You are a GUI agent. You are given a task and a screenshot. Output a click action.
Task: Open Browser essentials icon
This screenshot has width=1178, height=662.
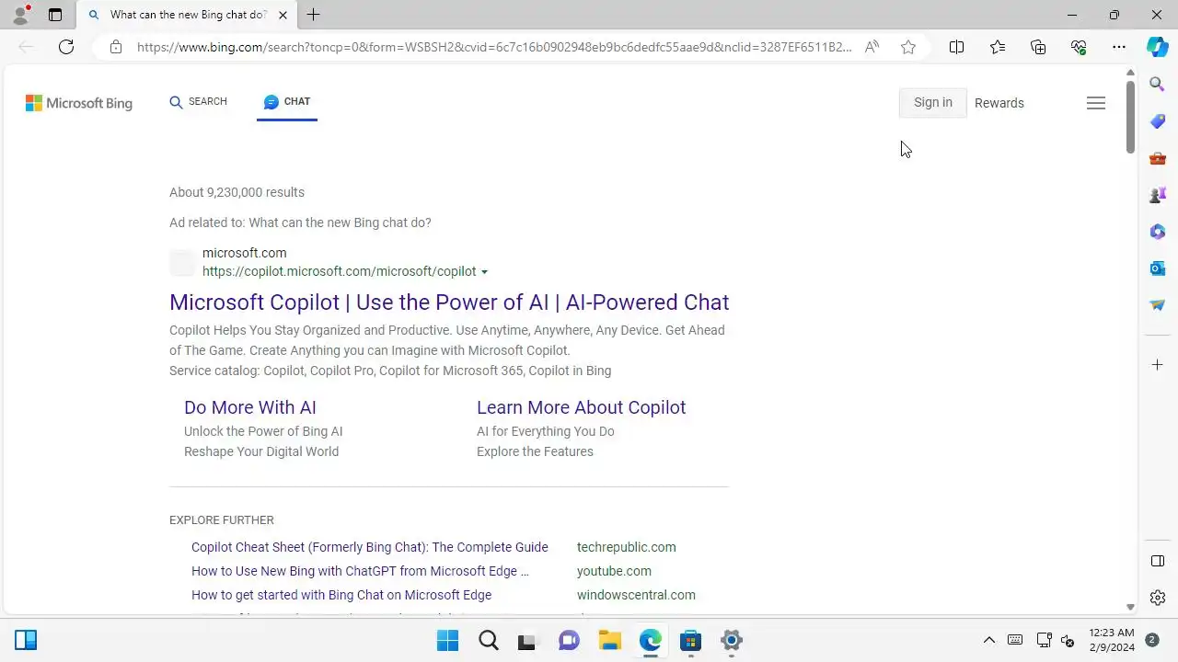1079,47
